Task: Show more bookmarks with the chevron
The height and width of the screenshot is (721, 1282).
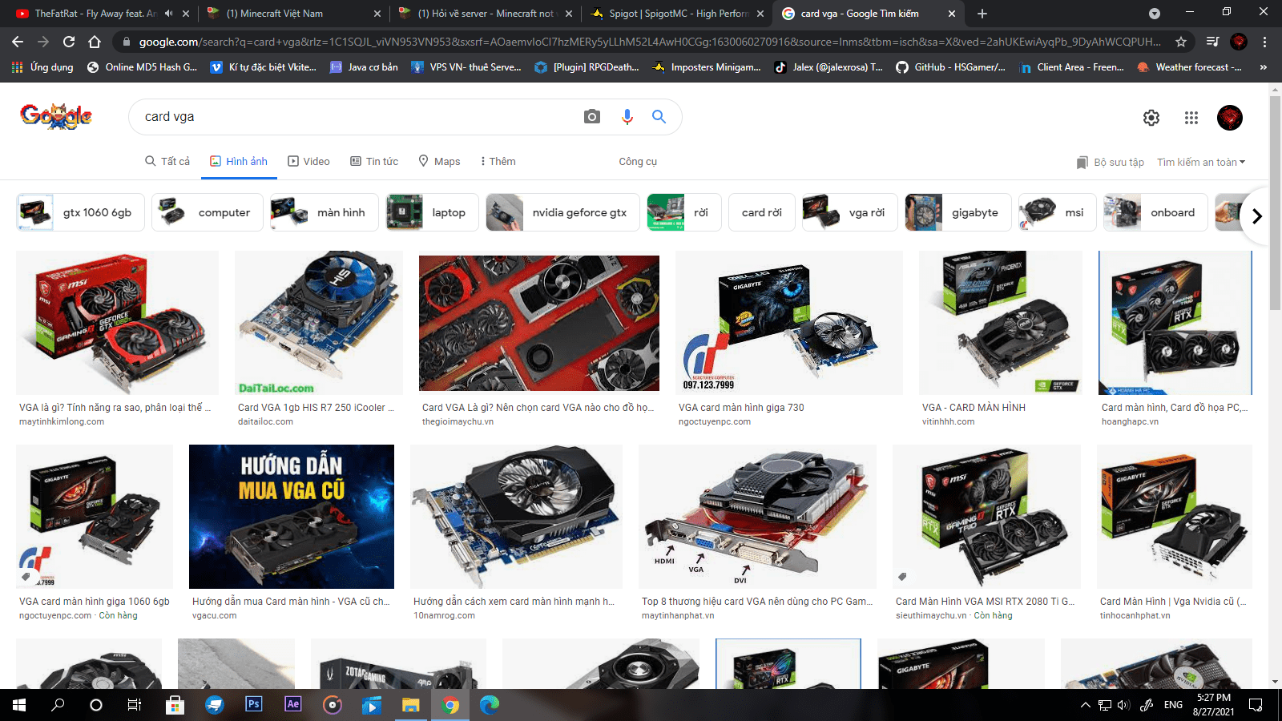Action: point(1264,67)
